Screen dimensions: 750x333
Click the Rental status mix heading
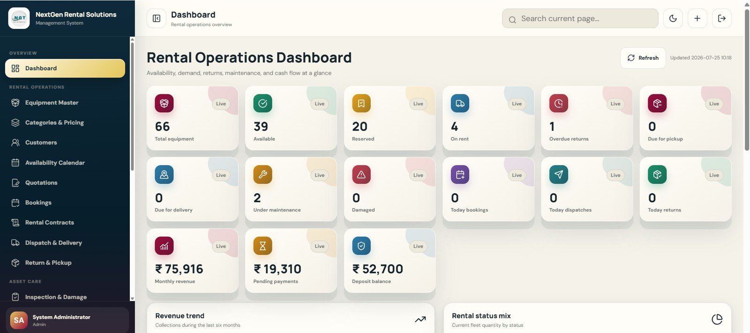pyautogui.click(x=481, y=316)
